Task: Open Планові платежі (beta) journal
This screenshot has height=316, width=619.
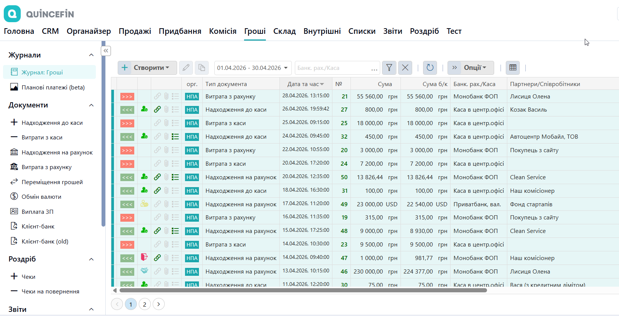Action: click(47, 87)
